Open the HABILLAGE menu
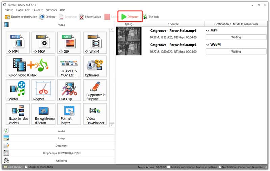Image resolution: width=270 pixels, height=171 pixels. point(23,10)
